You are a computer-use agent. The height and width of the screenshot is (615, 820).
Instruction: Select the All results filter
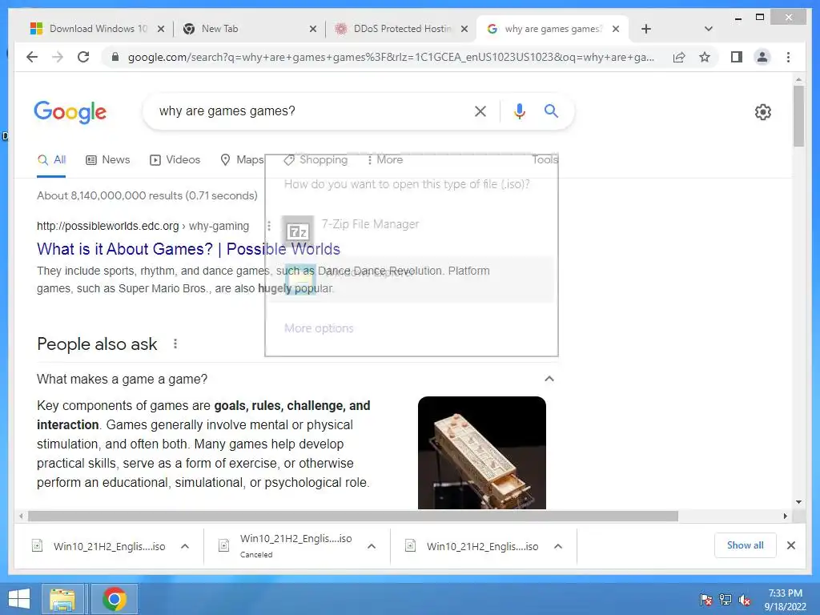[51, 160]
